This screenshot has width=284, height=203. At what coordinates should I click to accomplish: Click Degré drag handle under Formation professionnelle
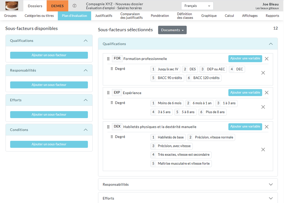pos(111,69)
